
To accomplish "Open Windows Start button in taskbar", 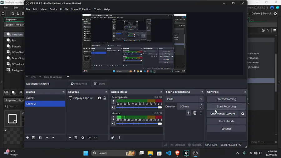I will tap(86, 153).
